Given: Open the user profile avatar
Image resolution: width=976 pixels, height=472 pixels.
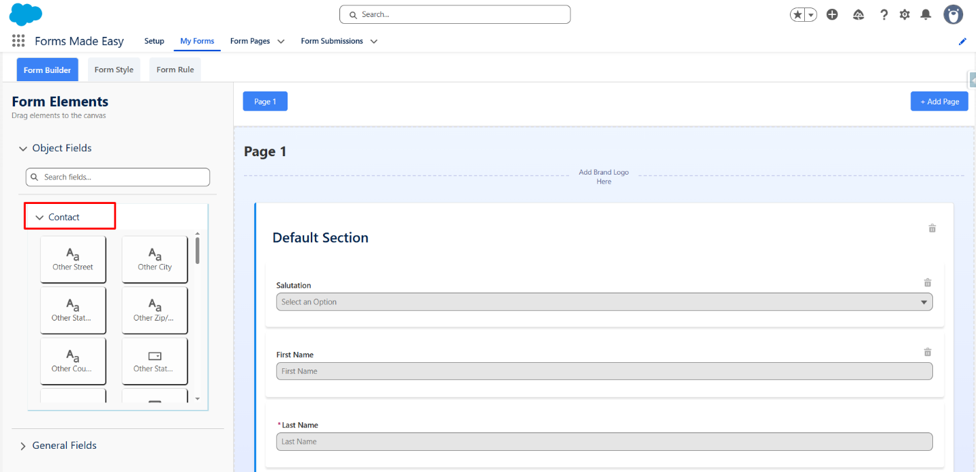Looking at the screenshot, I should tap(953, 14).
